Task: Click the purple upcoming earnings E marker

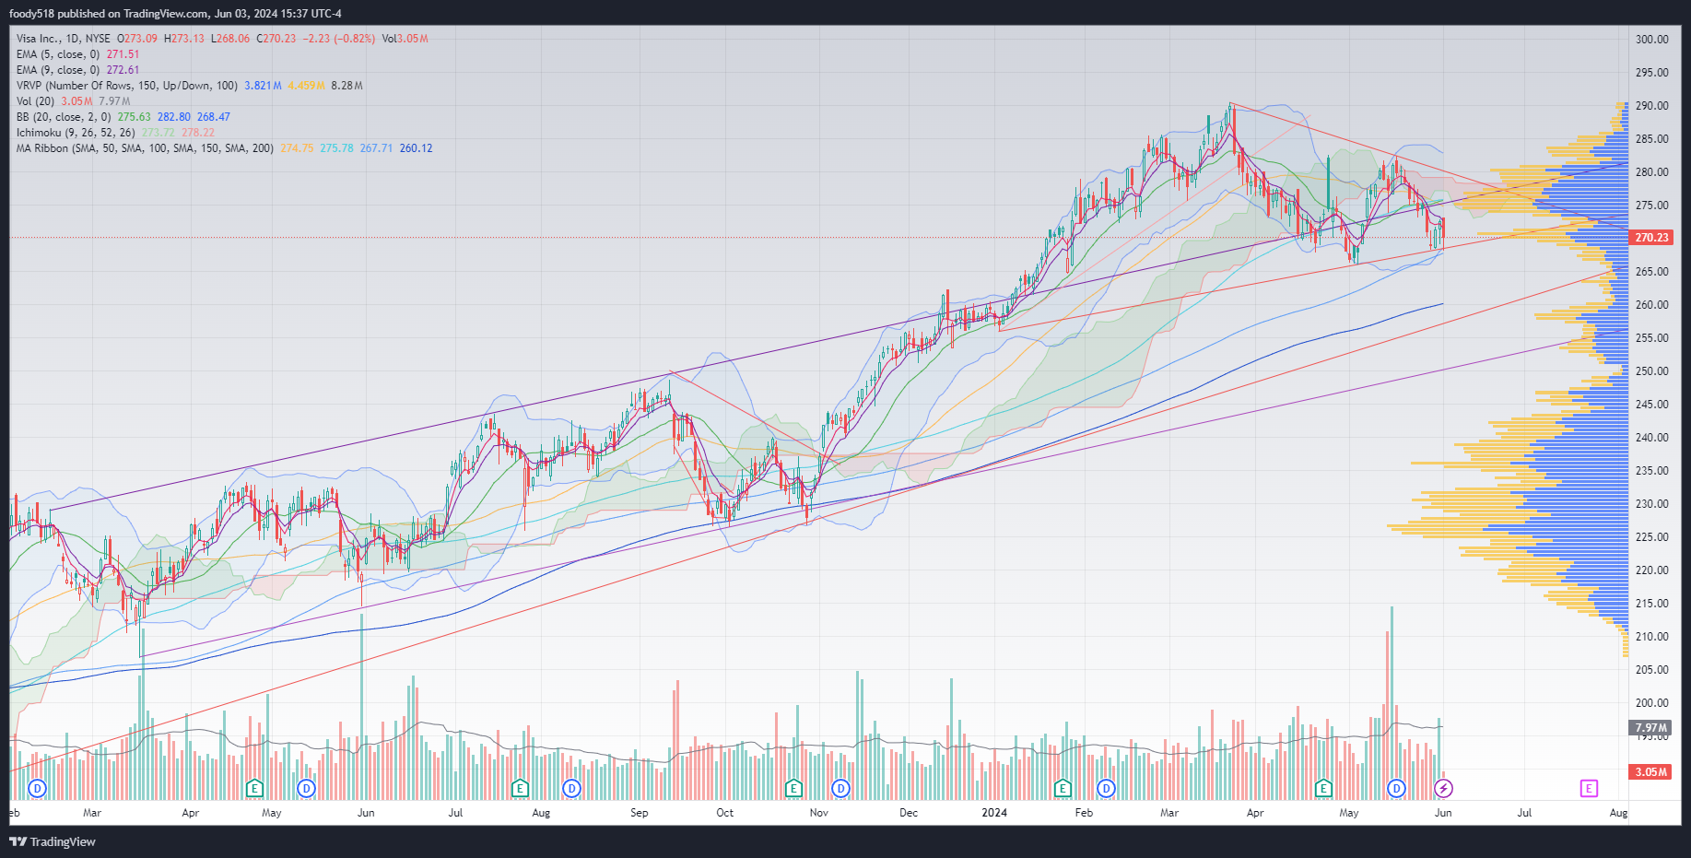Action: [1589, 788]
